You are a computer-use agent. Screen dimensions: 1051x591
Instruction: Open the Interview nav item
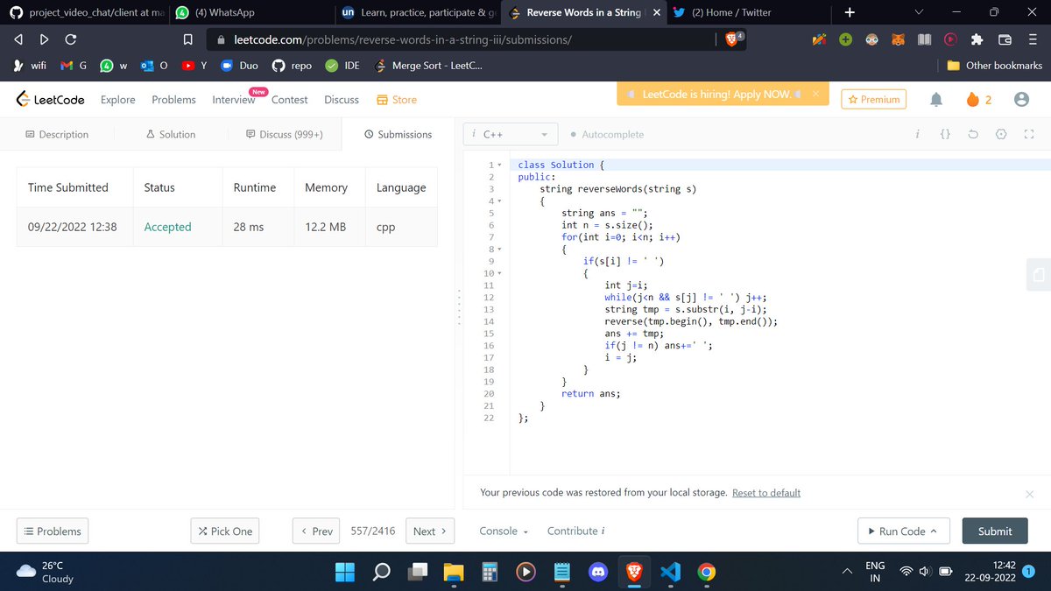tap(233, 100)
